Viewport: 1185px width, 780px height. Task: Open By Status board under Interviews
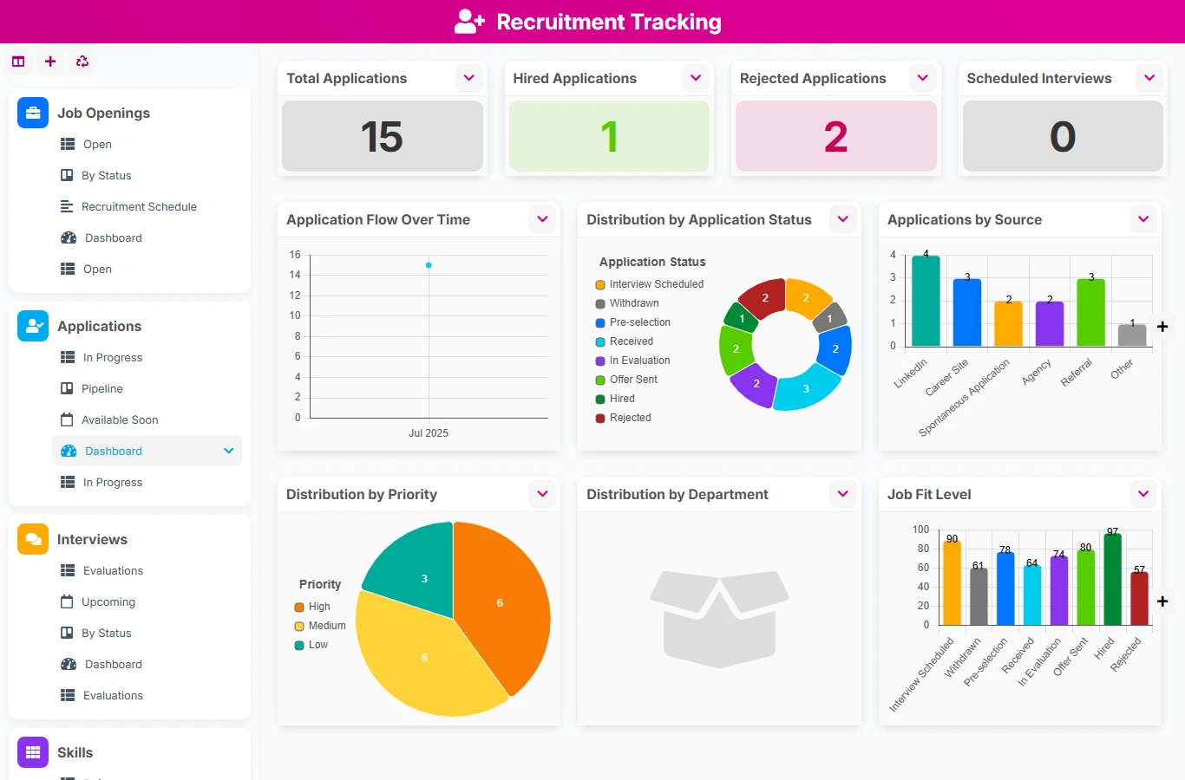[147, 634]
